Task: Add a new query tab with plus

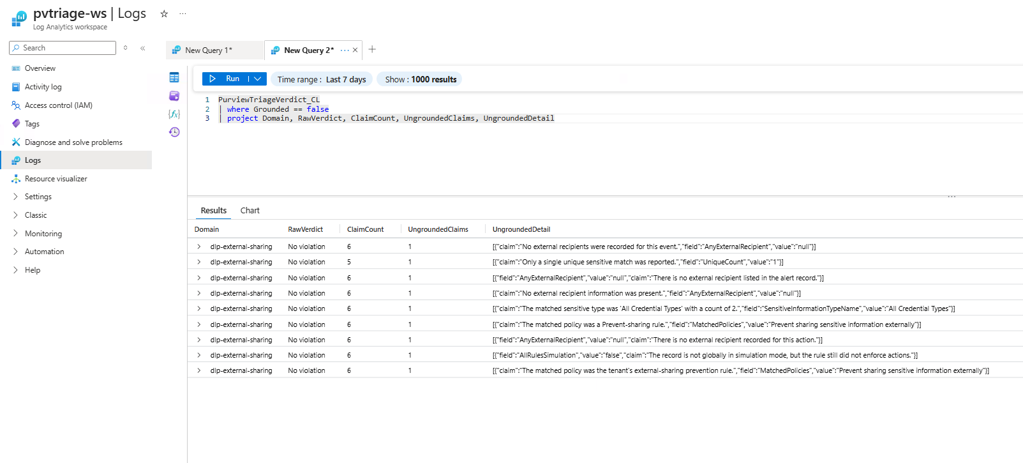Action: (372, 49)
